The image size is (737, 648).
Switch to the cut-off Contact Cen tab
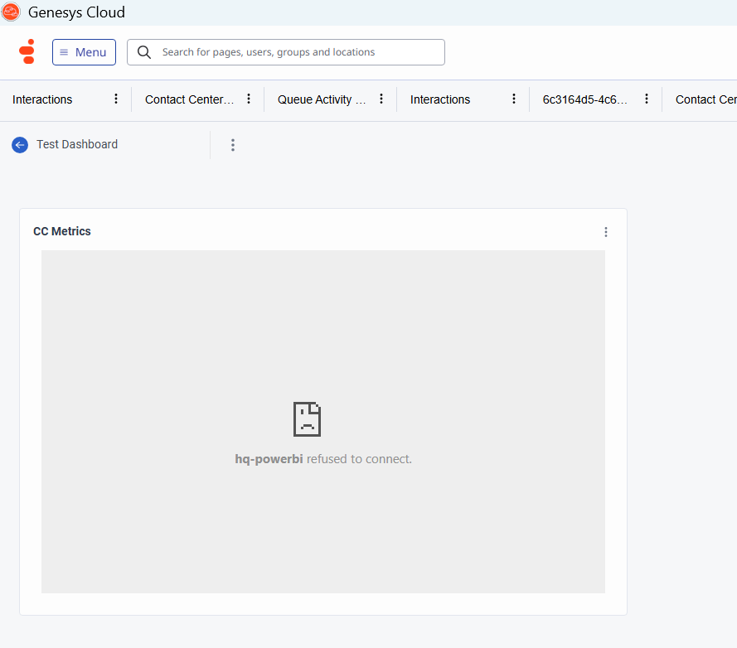coord(706,99)
